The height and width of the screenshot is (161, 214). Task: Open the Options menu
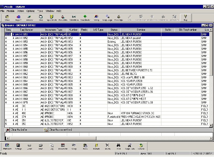(30, 11)
